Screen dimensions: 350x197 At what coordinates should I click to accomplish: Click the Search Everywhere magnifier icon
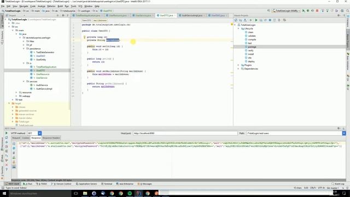click(348, 11)
